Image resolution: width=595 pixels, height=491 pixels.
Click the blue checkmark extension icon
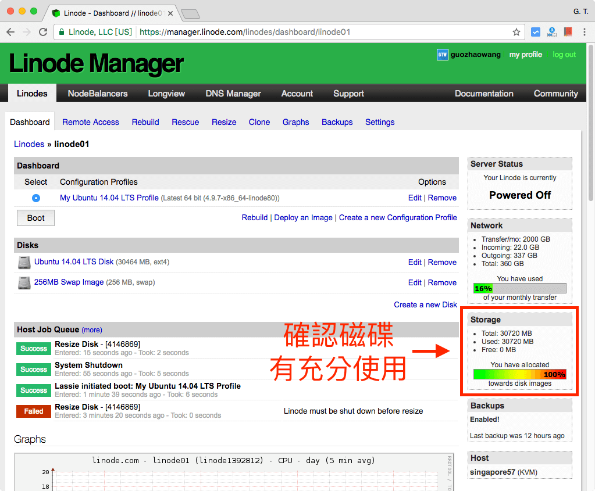coord(535,32)
